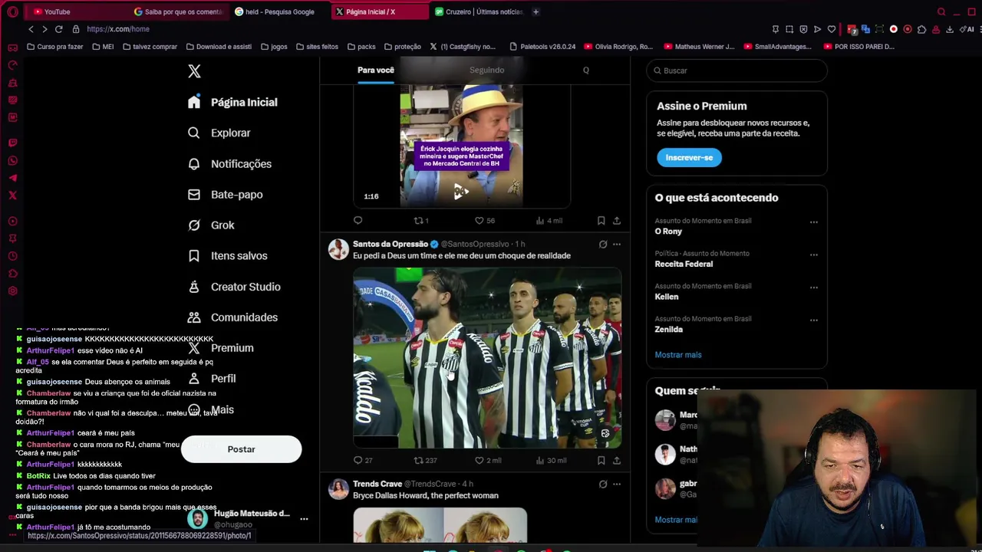Open Notificações bell in the X navigation
The image size is (982, 552).
coord(230,163)
